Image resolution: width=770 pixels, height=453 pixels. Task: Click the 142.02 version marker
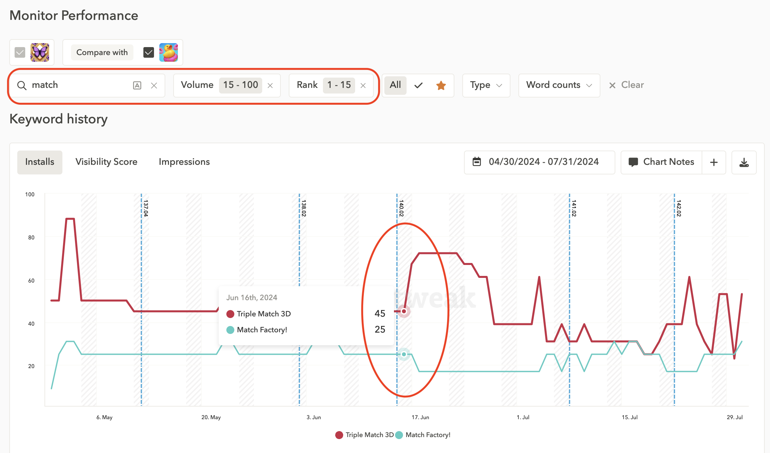coord(678,208)
